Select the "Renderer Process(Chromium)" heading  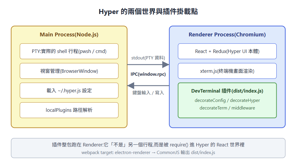click(x=227, y=35)
